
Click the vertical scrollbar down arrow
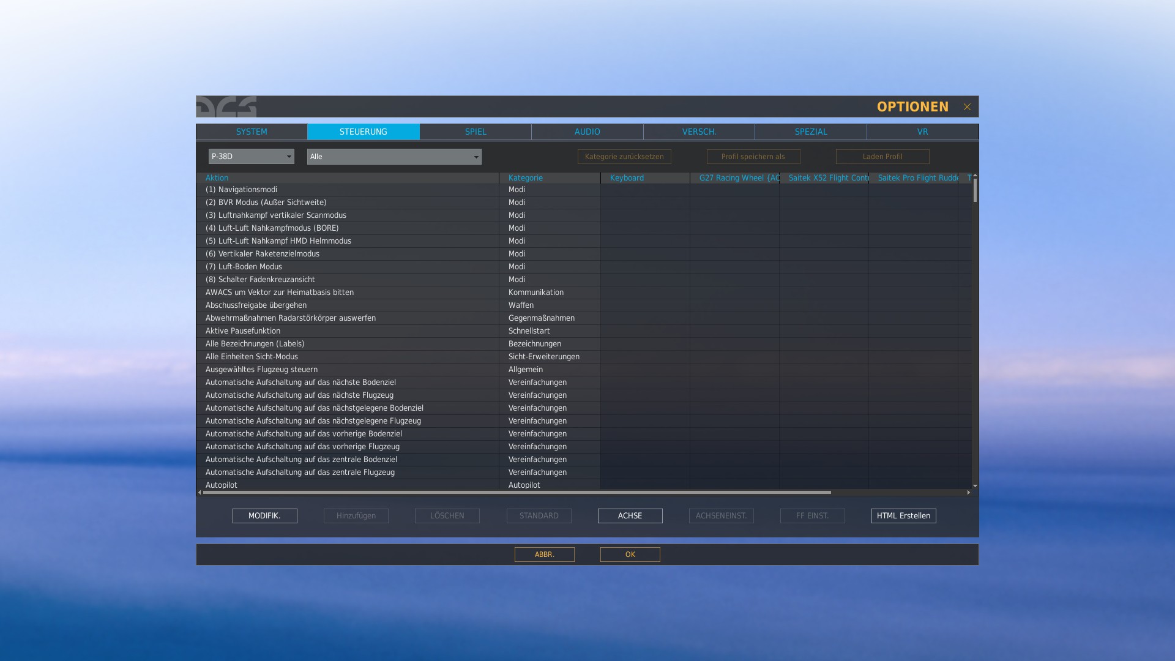pos(975,486)
